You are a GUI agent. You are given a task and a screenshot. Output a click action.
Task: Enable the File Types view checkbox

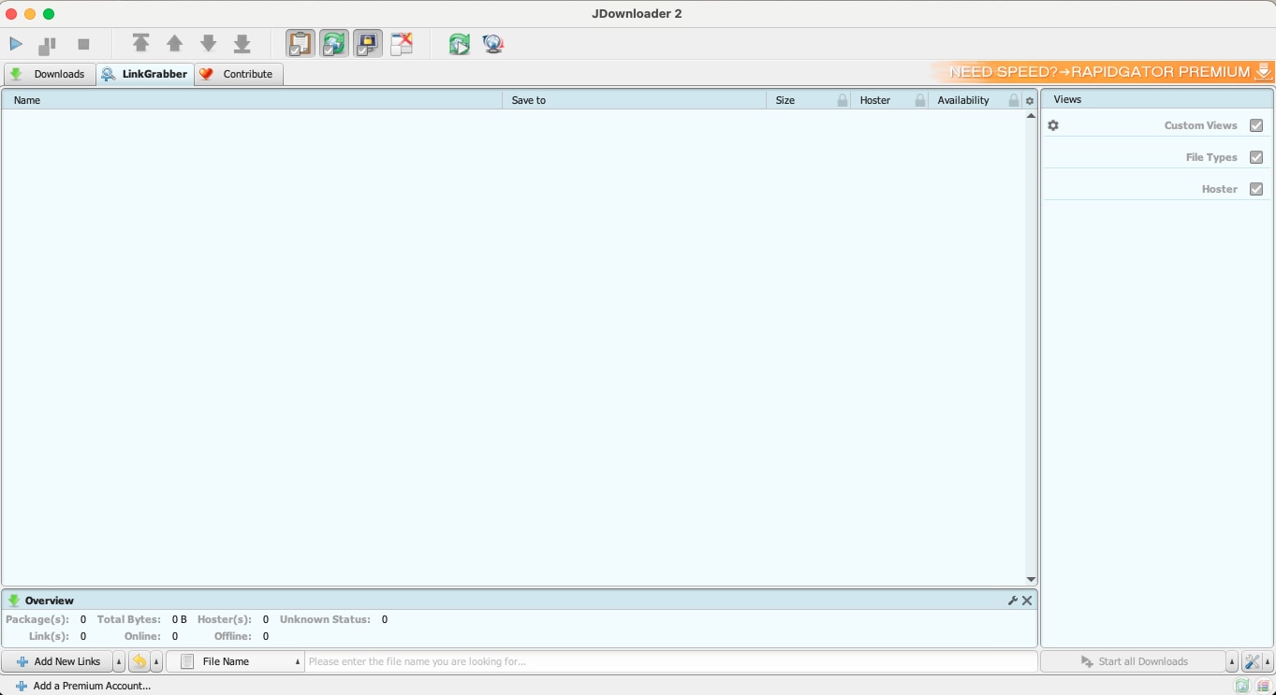(1256, 156)
